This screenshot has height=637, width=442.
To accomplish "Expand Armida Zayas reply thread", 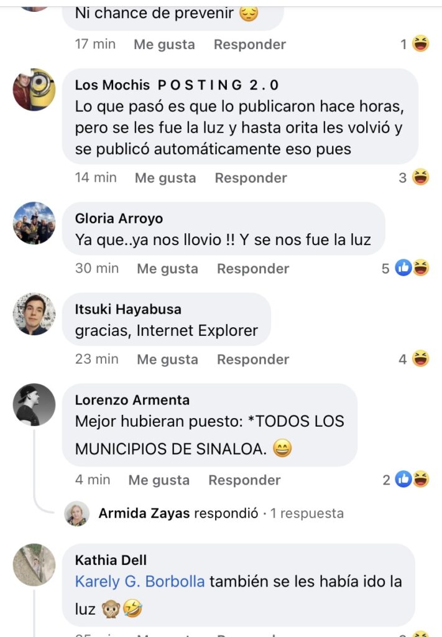I will pyautogui.click(x=221, y=513).
